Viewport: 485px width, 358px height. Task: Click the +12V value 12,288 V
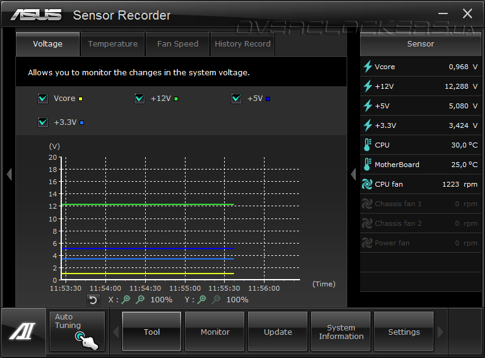[461, 86]
